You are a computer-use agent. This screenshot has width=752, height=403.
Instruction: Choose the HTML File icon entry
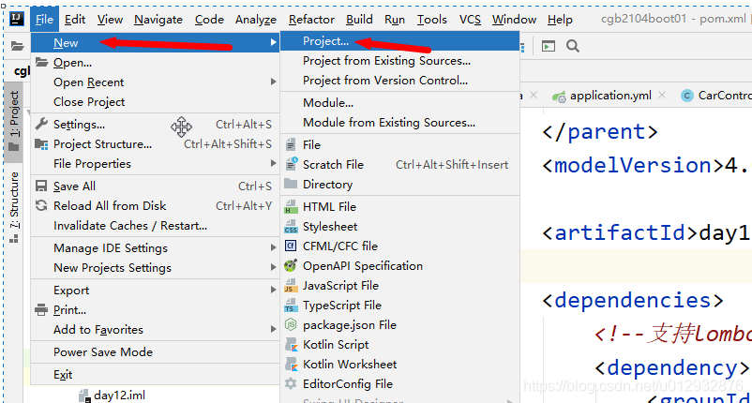point(291,207)
